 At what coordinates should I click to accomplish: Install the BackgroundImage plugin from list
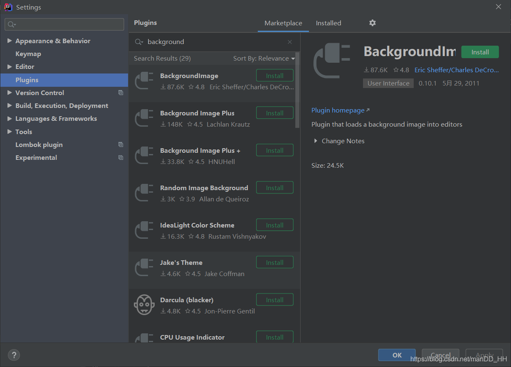[275, 76]
